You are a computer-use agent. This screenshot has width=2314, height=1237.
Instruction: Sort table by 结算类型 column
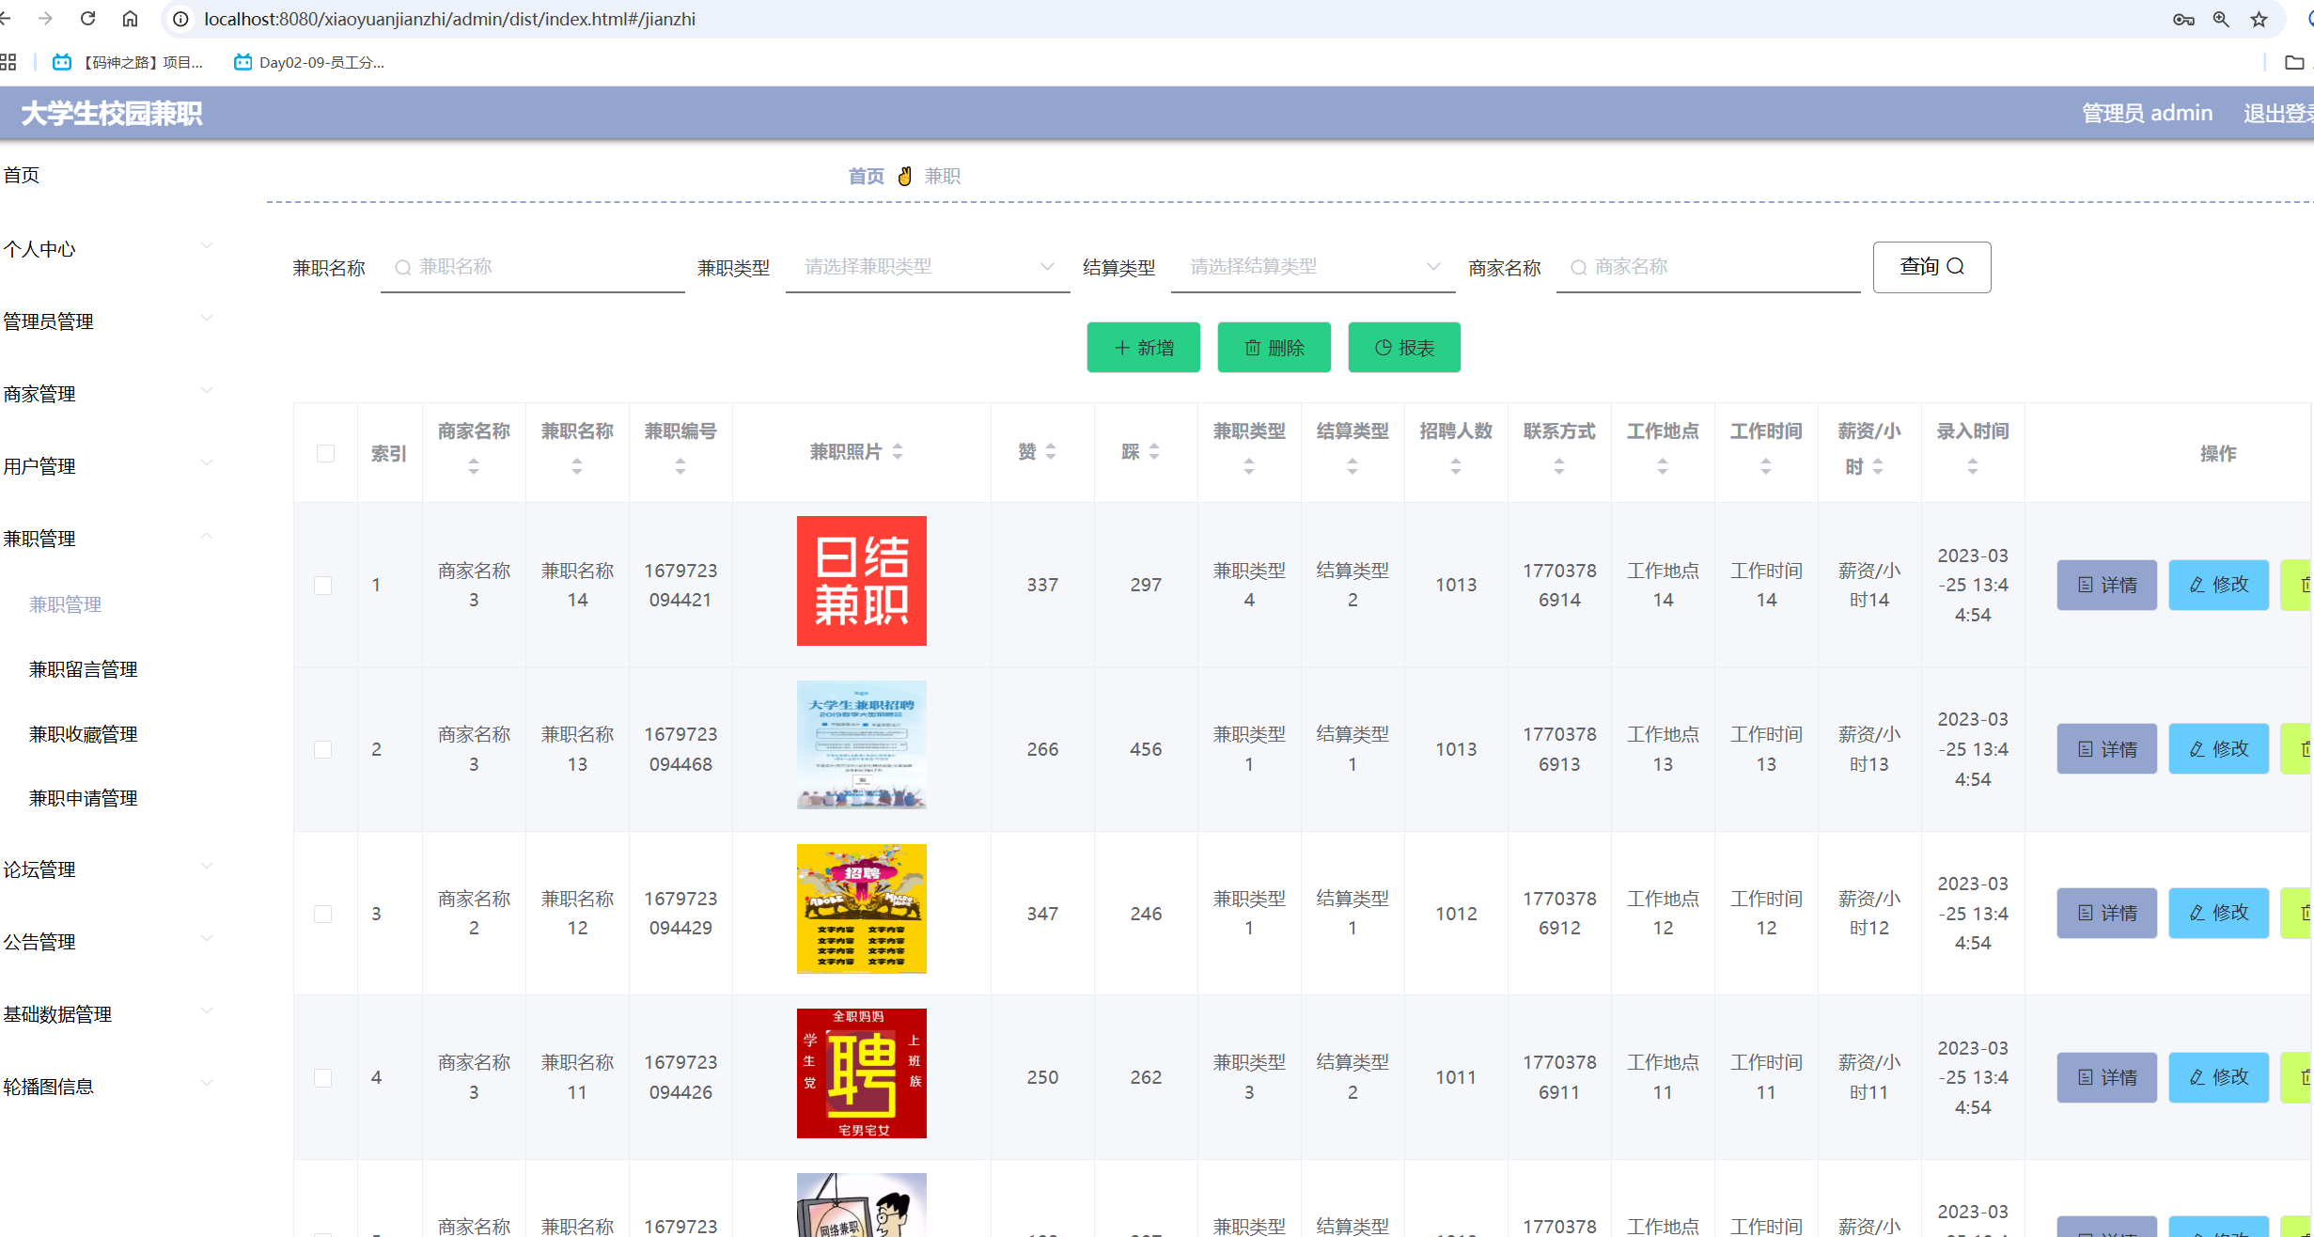coord(1352,465)
